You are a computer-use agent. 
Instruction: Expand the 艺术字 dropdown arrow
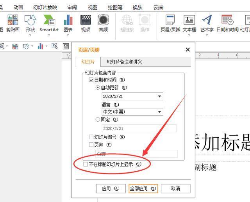pyautogui.click(x=207, y=35)
